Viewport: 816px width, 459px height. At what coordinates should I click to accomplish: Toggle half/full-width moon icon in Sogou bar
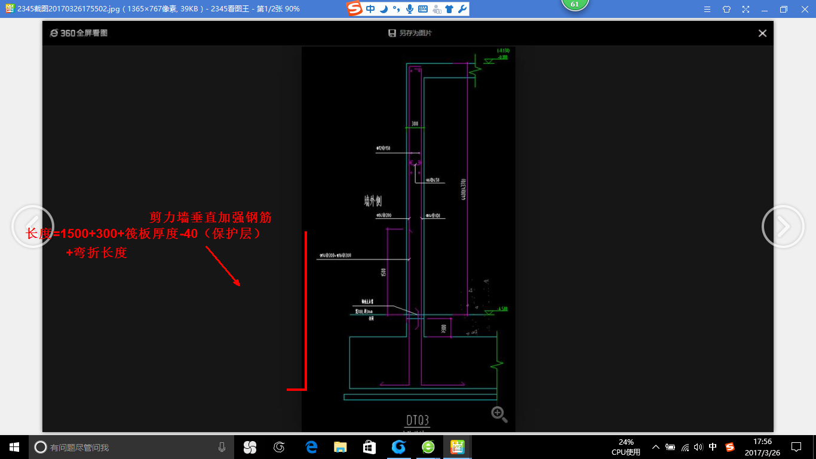pyautogui.click(x=384, y=9)
